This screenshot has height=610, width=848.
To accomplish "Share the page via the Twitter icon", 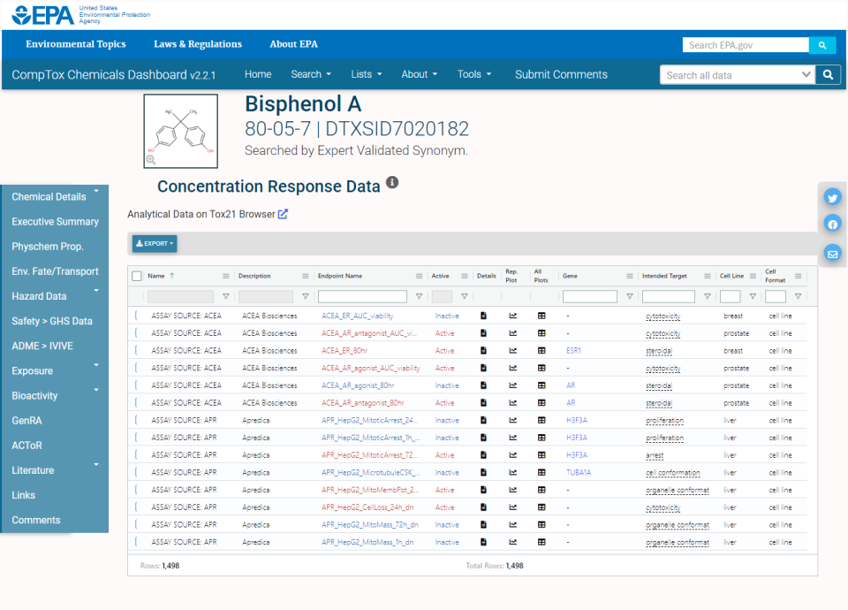I will (831, 197).
